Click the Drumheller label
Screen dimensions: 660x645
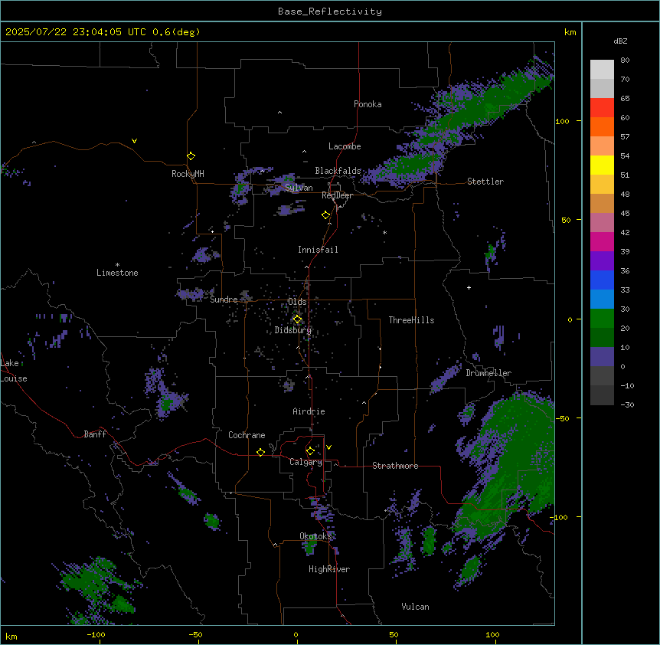[488, 373]
